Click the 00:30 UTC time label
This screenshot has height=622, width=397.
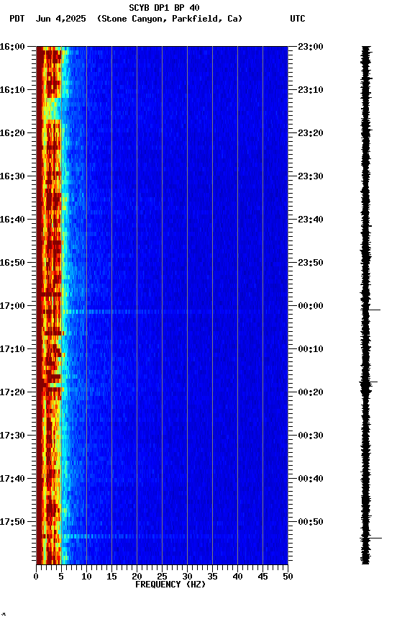[311, 436]
